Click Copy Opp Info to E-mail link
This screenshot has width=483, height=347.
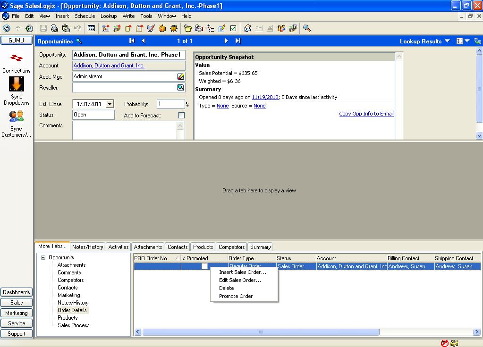point(366,114)
